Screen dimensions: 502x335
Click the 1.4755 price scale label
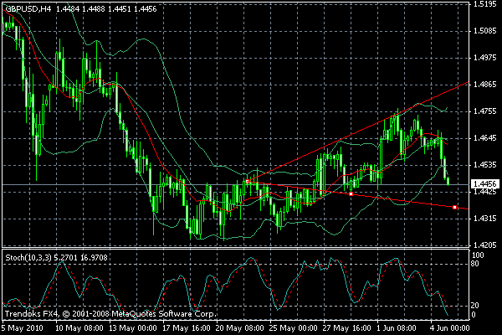(484, 111)
